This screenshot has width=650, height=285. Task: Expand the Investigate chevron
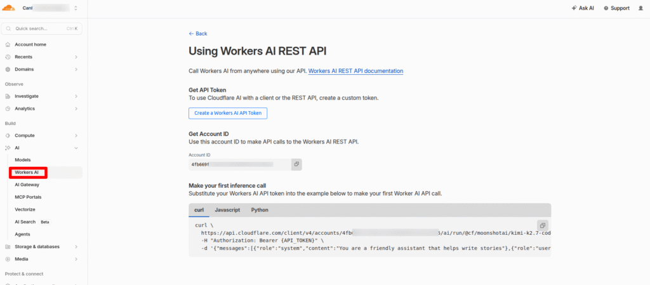click(x=76, y=96)
